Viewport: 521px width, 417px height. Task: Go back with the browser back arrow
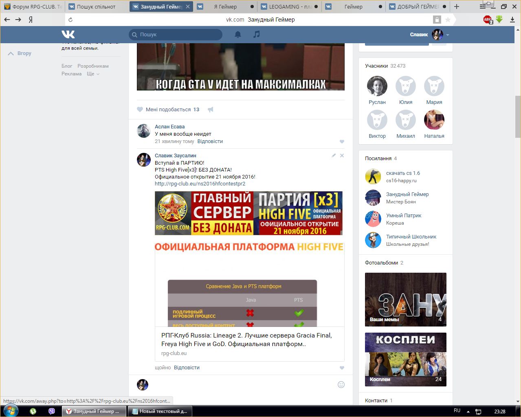7,20
